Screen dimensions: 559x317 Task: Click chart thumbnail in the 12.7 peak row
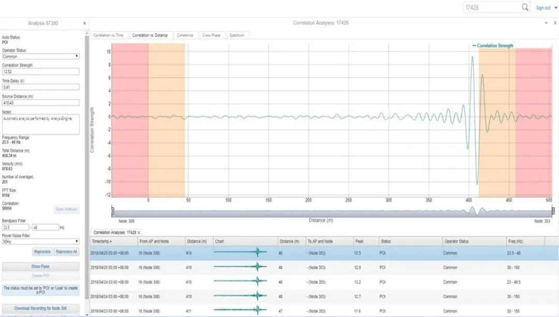pyautogui.click(x=240, y=296)
